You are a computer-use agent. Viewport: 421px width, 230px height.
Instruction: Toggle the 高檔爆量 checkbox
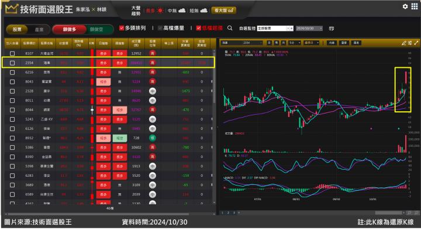tap(160, 28)
